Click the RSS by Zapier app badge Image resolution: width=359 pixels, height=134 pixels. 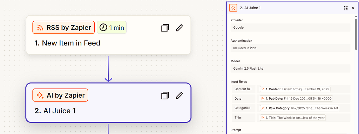[x=63, y=27]
